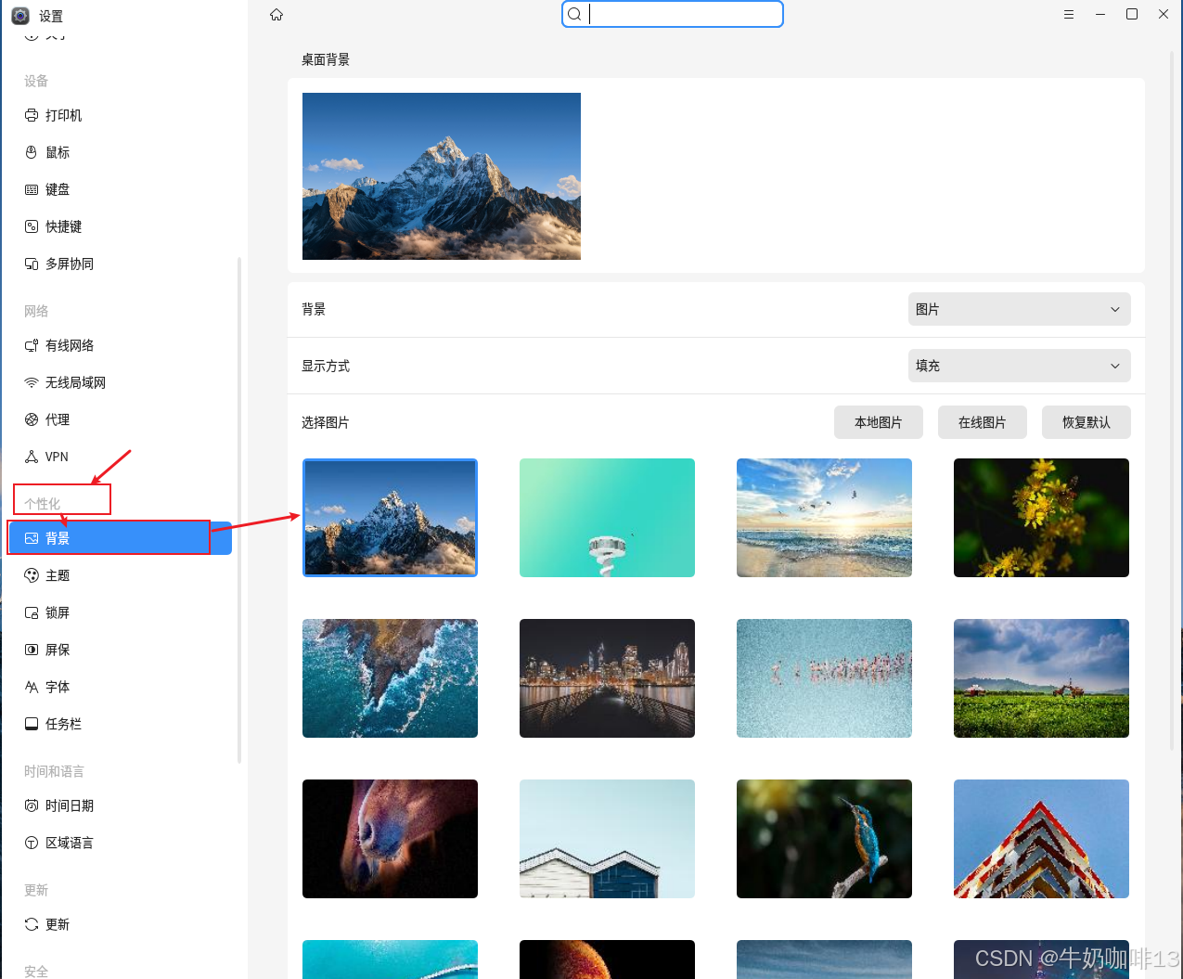The height and width of the screenshot is (979, 1183).
Task: Open 多屏协同 settings page
Action: click(x=119, y=264)
